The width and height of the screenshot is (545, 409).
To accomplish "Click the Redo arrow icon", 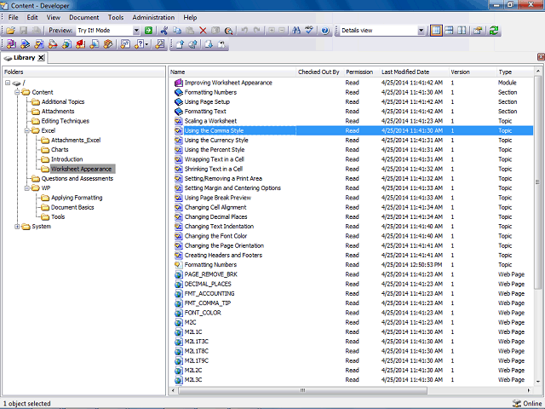I will pyautogui.click(x=257, y=31).
